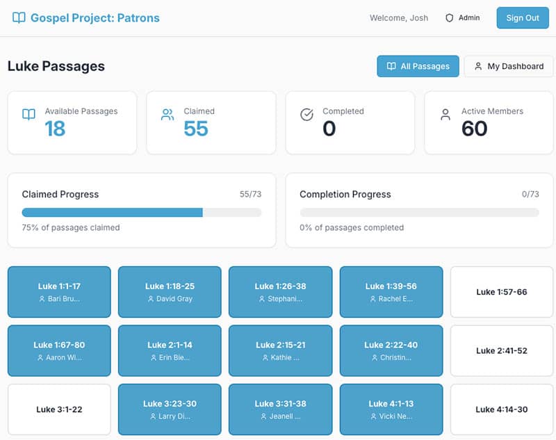This screenshot has height=440, width=556.
Task: Click person icon in David Gray card
Action: click(x=151, y=299)
